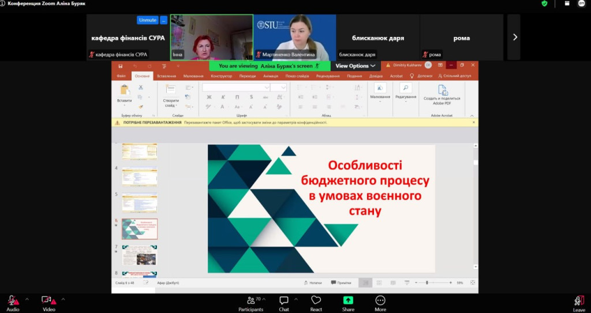Open the font name dropdown
The image size is (591, 313).
click(267, 87)
